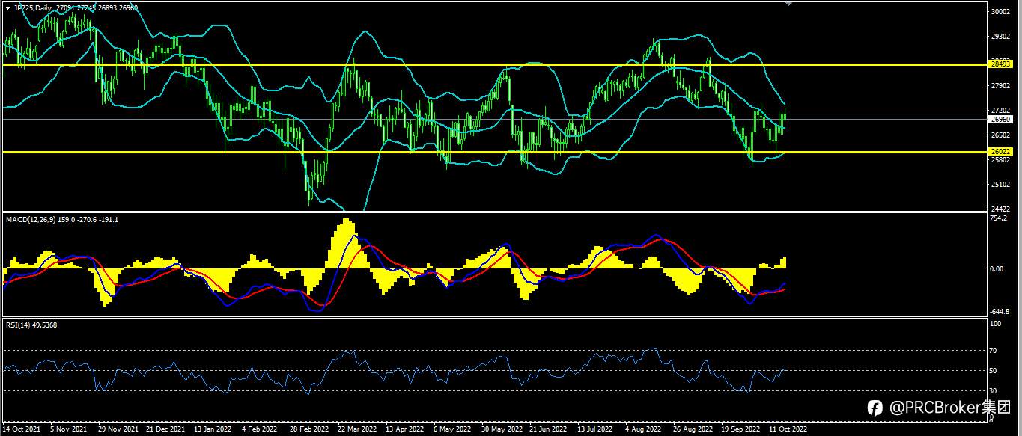The height and width of the screenshot is (436, 1022).
Task: Click the 29302 value on the price scale
Action: (x=1001, y=37)
